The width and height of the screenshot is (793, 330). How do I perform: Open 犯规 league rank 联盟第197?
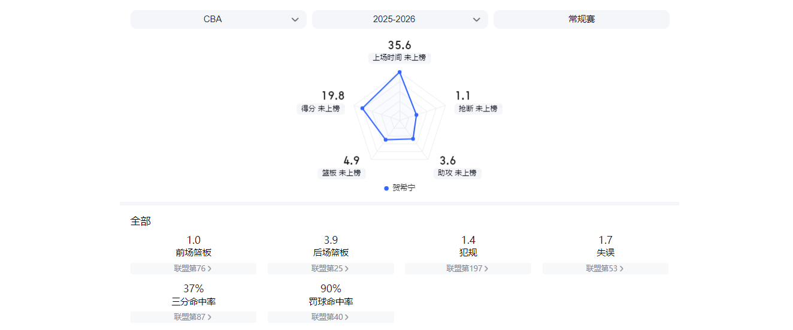point(467,268)
